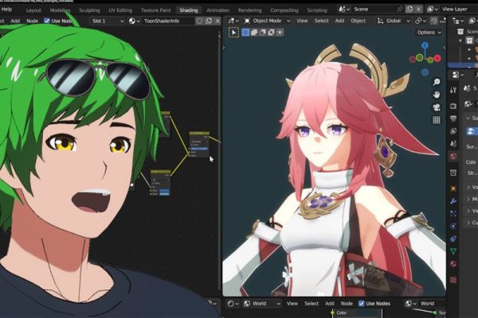Open the UV Editing workspace tab

click(x=120, y=10)
